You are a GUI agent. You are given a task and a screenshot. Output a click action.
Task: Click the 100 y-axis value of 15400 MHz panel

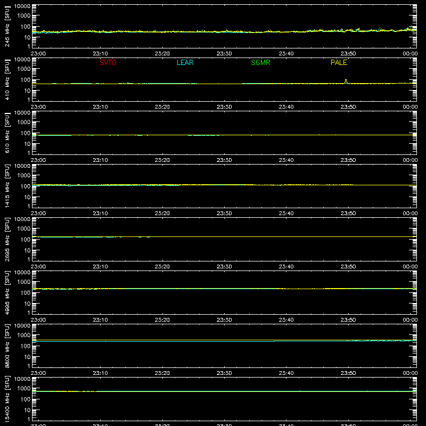point(26,399)
